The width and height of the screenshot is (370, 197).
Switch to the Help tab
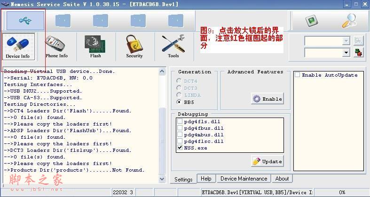pos(206,179)
